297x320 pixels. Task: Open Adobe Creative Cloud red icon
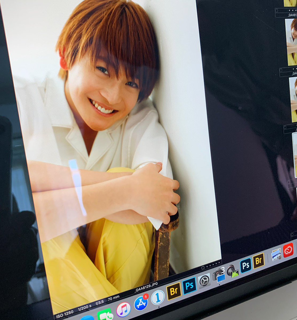tap(288, 250)
